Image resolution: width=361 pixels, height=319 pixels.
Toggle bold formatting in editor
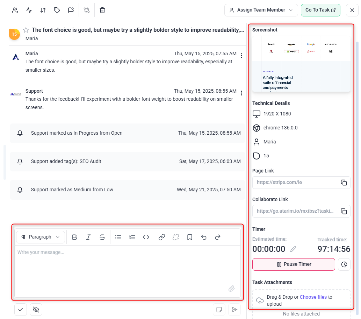coord(74,237)
